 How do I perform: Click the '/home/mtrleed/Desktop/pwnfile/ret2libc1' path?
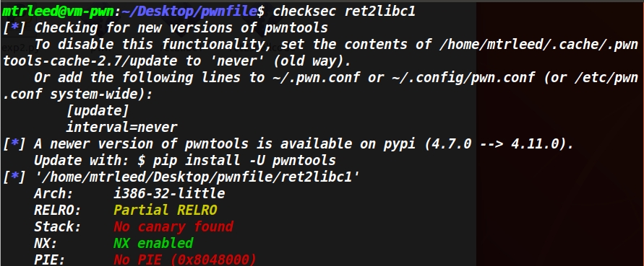pos(197,177)
